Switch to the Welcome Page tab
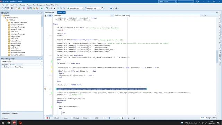Image resolution: width=222 pixels, height=125 pixels. pyautogui.click(x=49, y=12)
